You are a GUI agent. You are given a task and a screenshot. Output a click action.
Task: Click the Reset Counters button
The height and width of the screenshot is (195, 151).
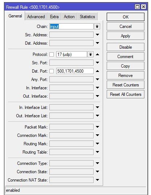coord(126,85)
